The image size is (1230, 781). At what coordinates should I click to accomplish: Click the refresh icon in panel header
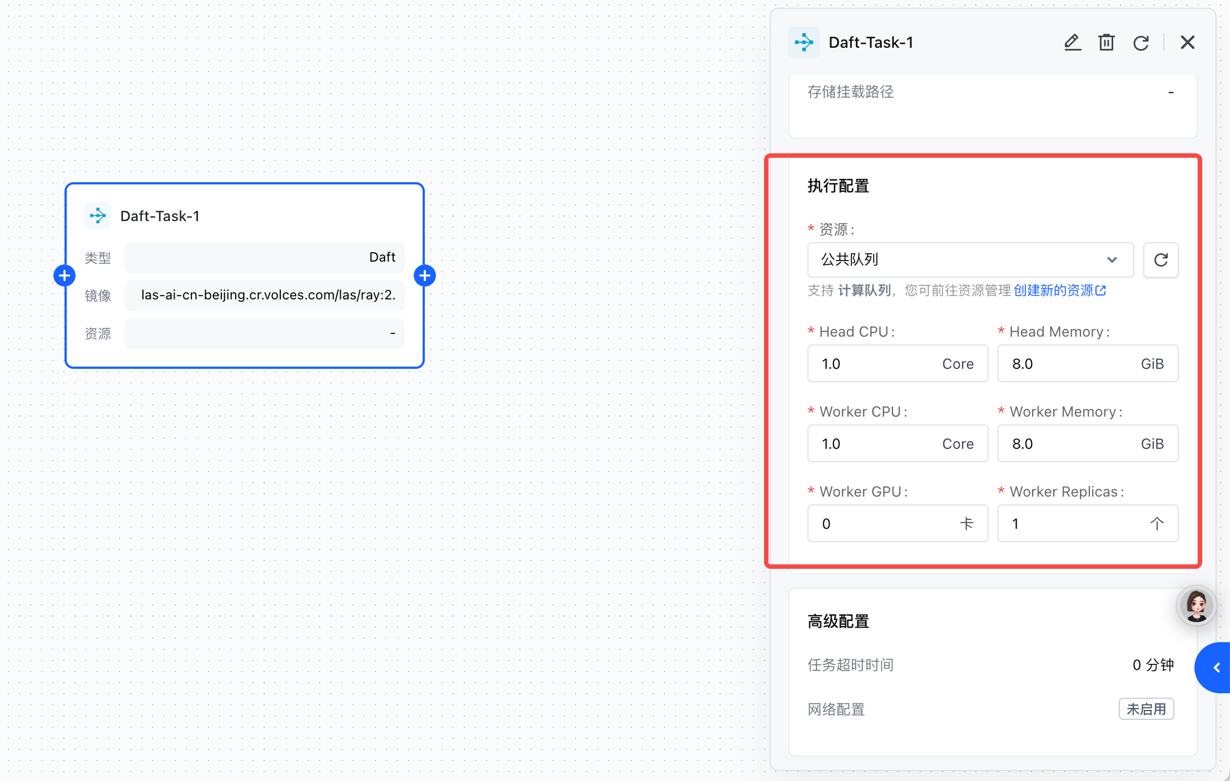(x=1141, y=42)
